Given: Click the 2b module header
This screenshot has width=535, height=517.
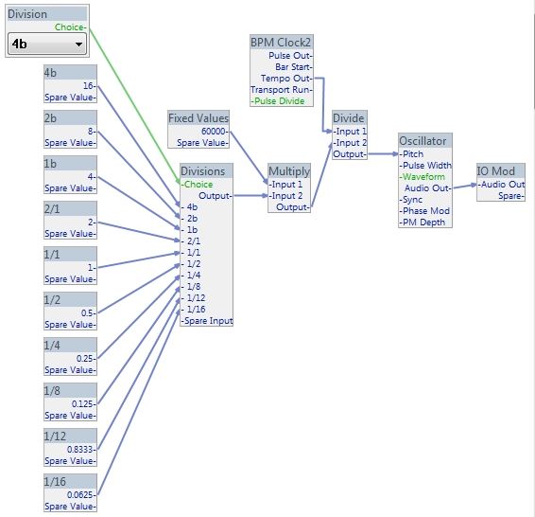Looking at the screenshot, I should click(x=70, y=118).
